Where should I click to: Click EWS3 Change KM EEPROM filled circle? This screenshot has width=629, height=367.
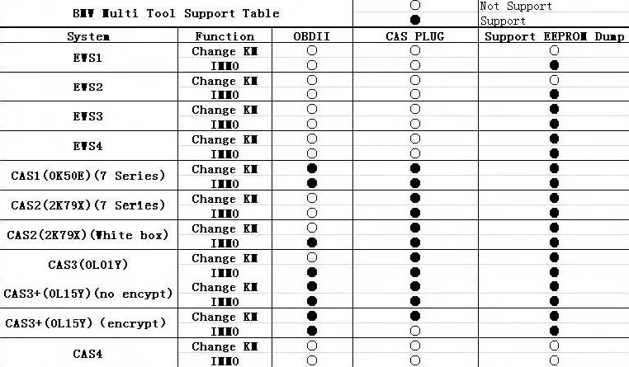[x=555, y=109]
